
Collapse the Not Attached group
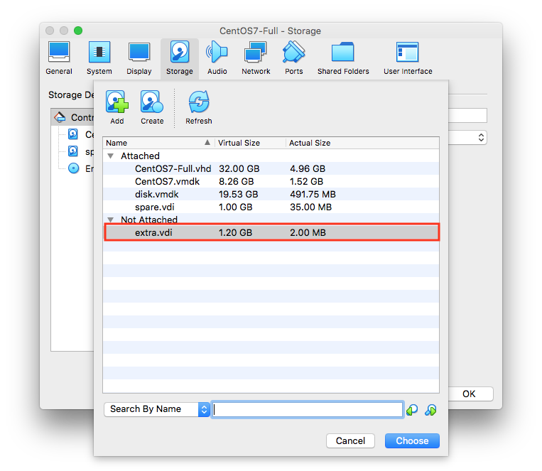111,220
